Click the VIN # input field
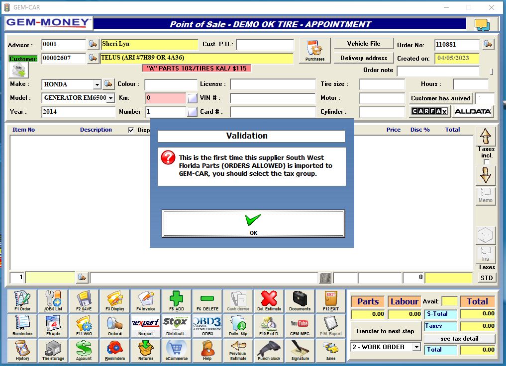506x366 pixels. click(x=272, y=98)
